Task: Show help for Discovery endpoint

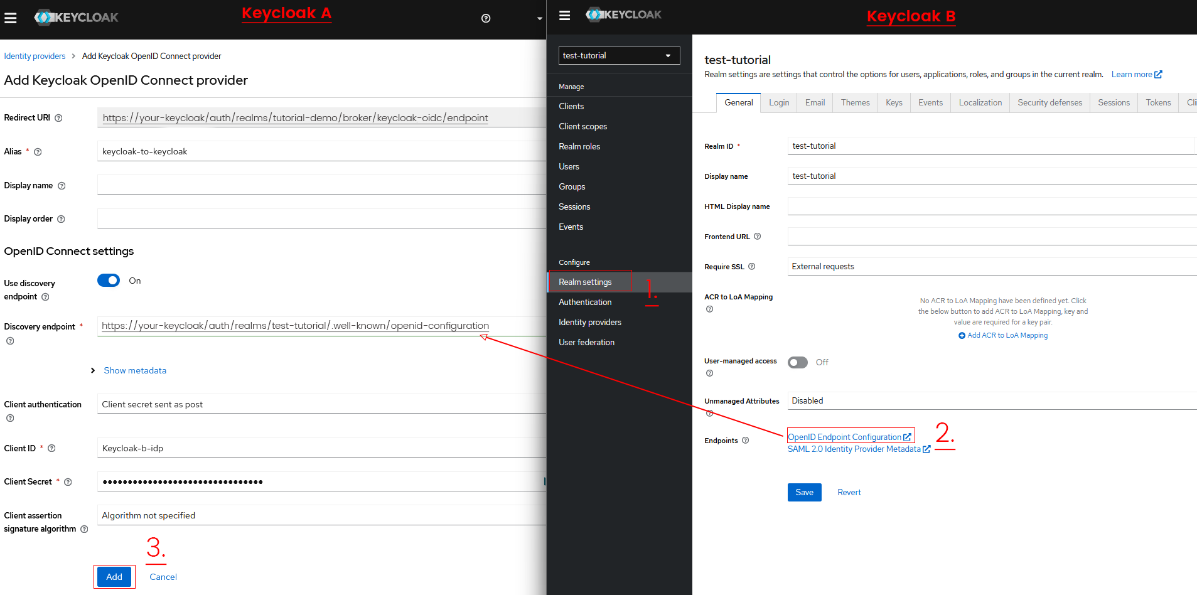Action: point(10,341)
